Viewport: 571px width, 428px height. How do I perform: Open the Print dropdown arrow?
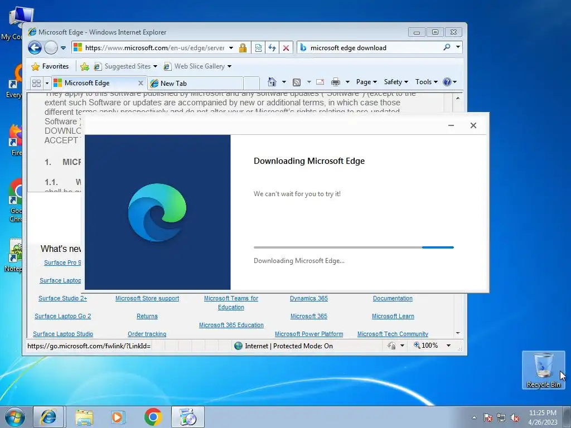(347, 82)
